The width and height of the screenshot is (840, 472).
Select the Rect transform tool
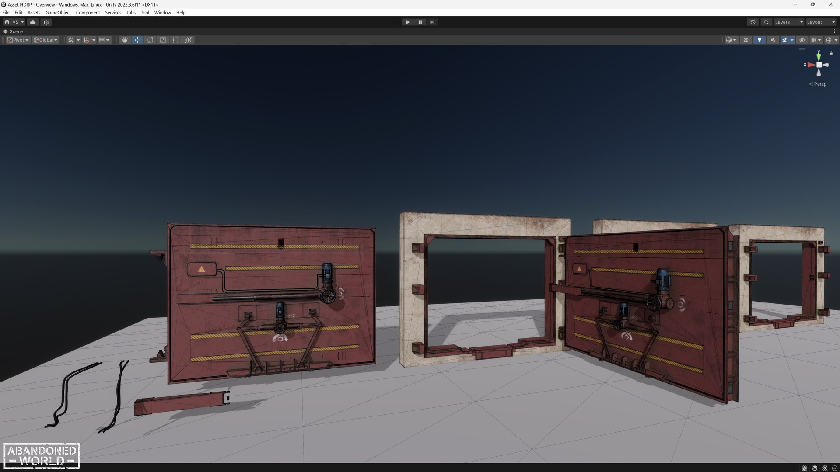tap(175, 40)
